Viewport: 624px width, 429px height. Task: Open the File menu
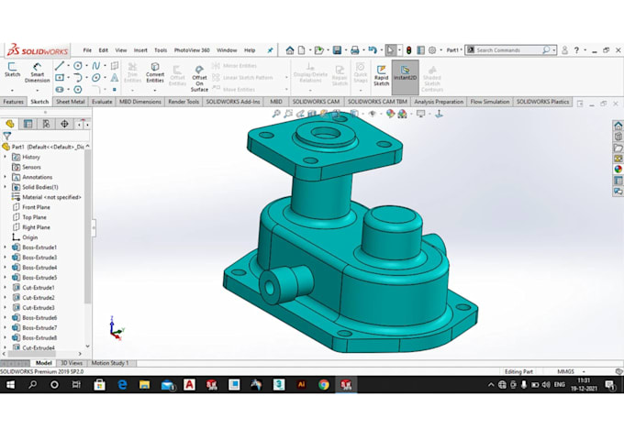click(x=87, y=50)
